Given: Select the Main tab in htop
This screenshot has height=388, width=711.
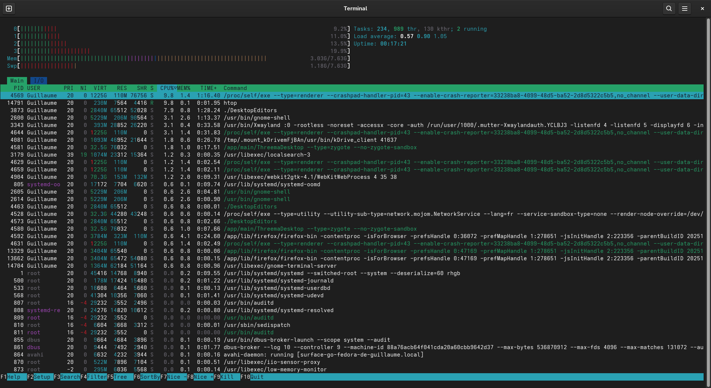Looking at the screenshot, I should point(17,81).
